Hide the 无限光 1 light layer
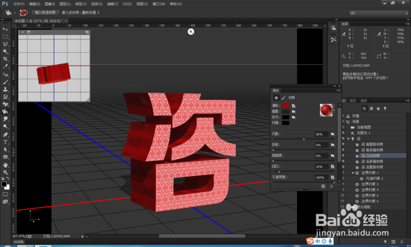The image size is (411, 247). [x=343, y=133]
